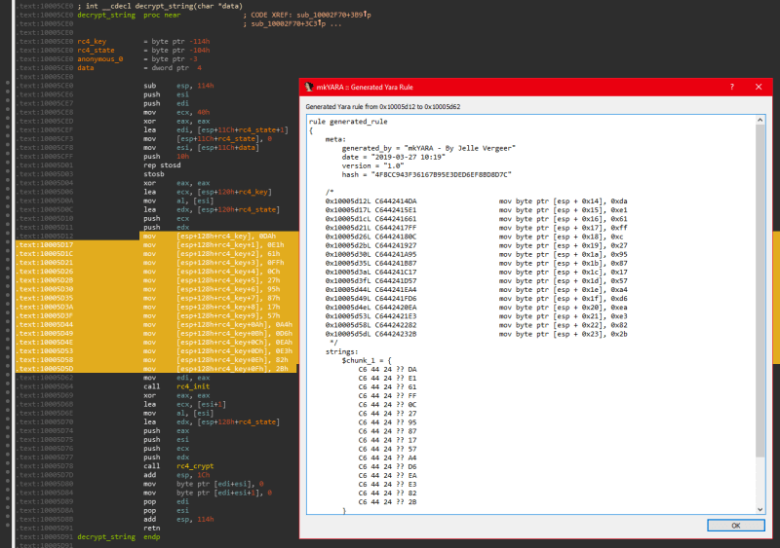The height and width of the screenshot is (548, 780).
Task: Click OK in the mkYARA dialog
Action: tap(736, 526)
